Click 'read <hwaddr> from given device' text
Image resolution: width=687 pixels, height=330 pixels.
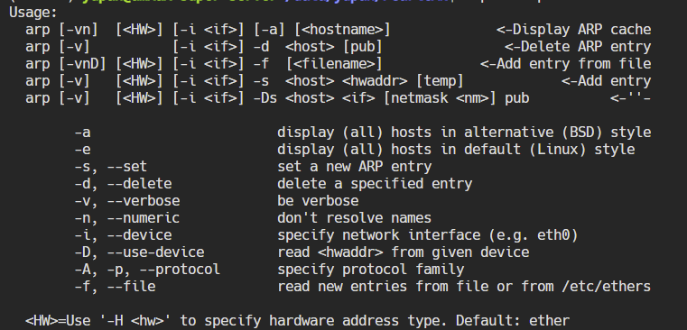coord(404,252)
